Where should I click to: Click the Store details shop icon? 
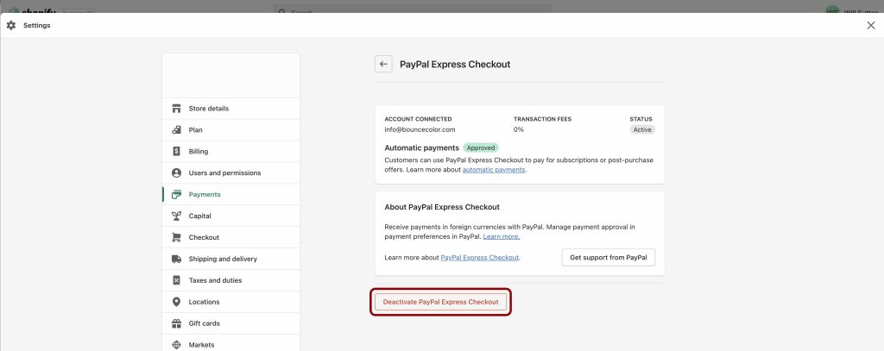pos(176,109)
